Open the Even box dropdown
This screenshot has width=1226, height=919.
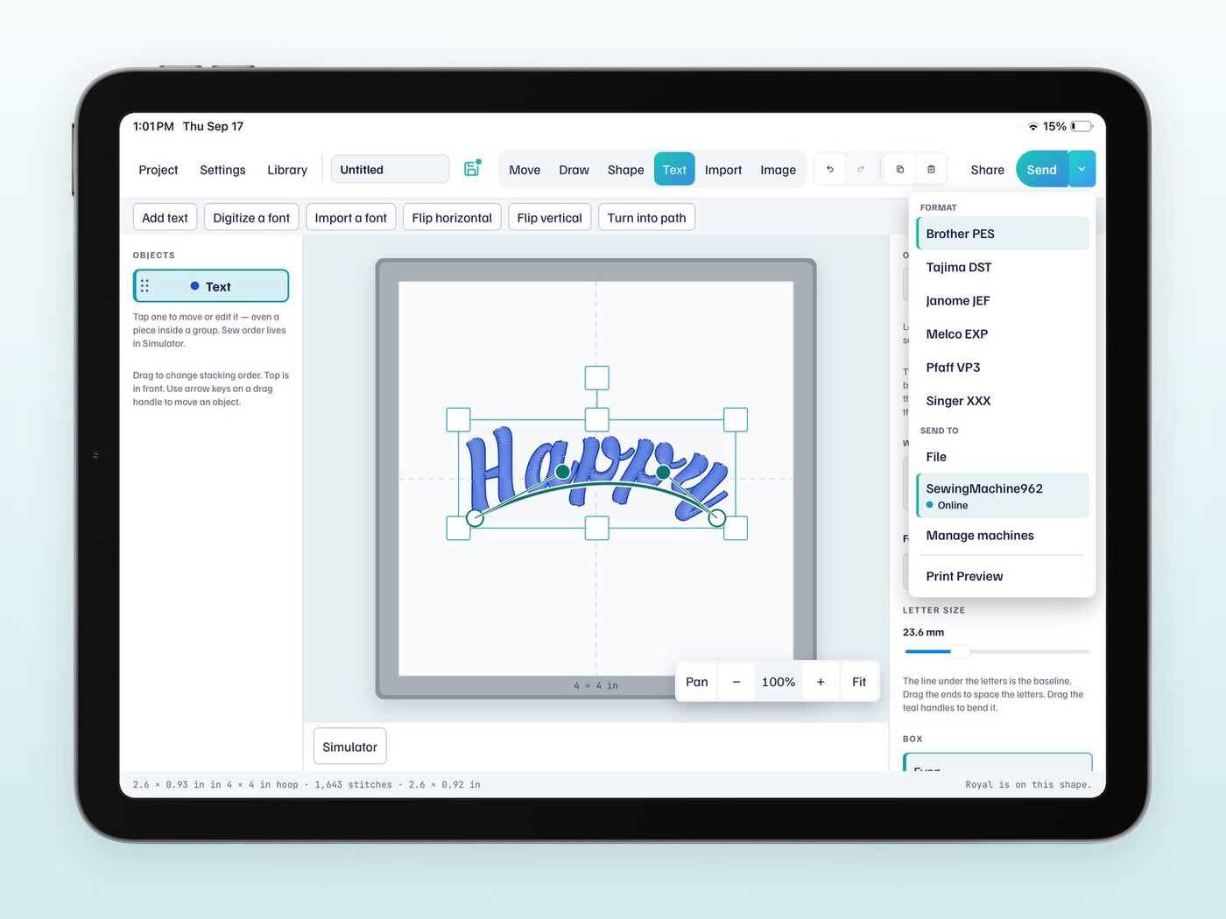[997, 762]
